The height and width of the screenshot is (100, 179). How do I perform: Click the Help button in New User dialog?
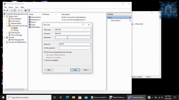coord(49,70)
